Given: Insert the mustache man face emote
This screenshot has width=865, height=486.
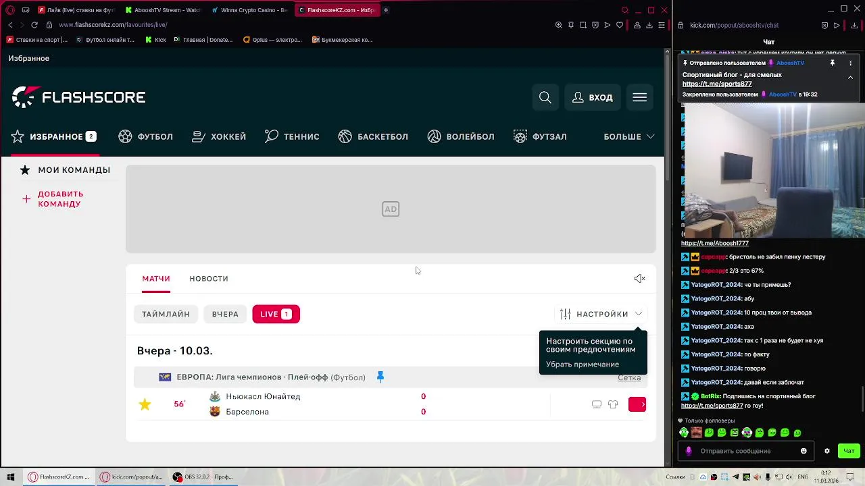Looking at the screenshot, I should click(697, 433).
